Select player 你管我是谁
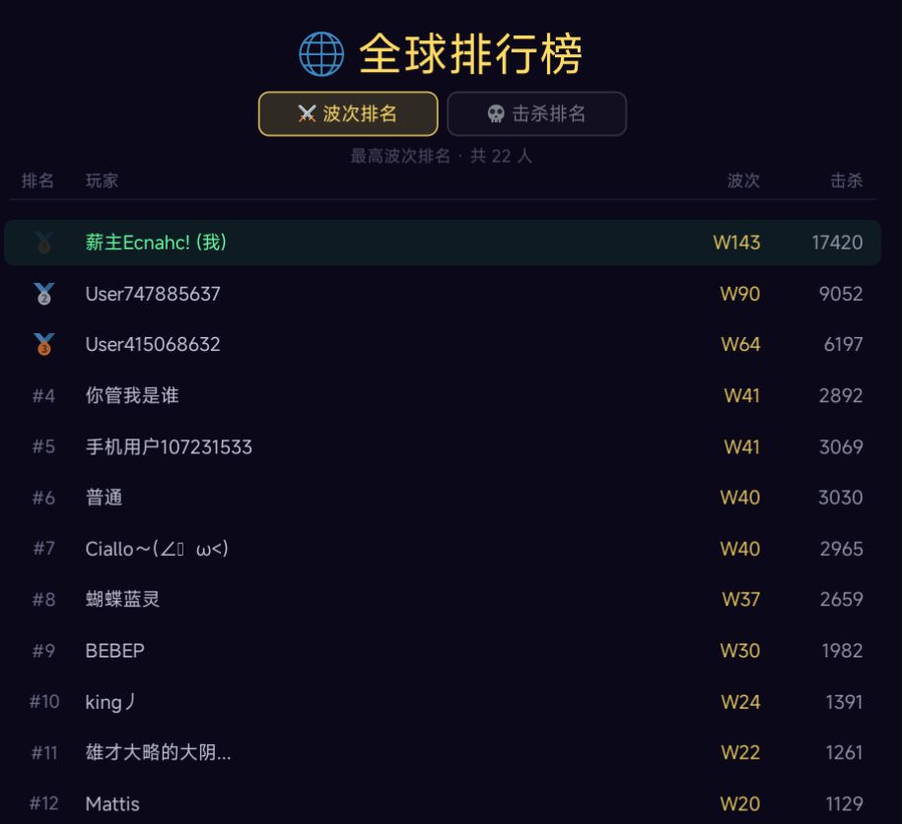 point(132,395)
